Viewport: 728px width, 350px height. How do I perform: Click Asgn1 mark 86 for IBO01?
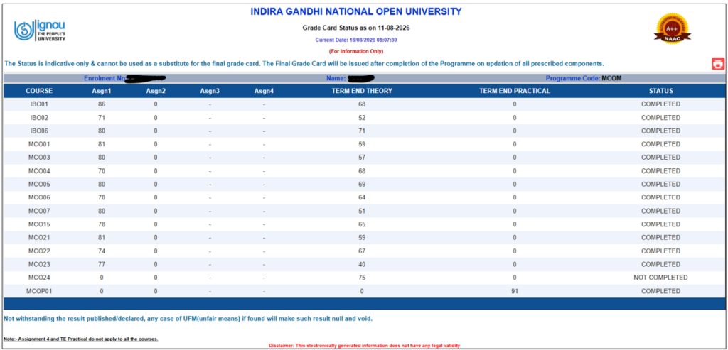pyautogui.click(x=102, y=104)
